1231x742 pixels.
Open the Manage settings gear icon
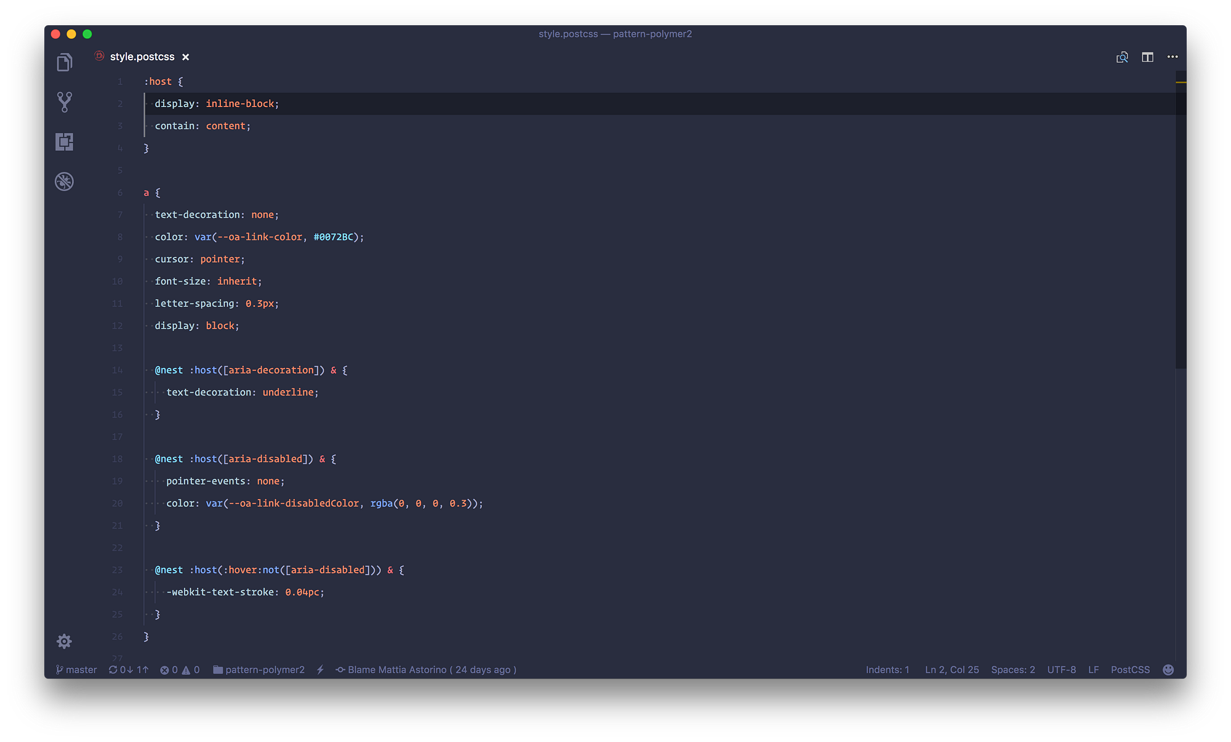[64, 642]
